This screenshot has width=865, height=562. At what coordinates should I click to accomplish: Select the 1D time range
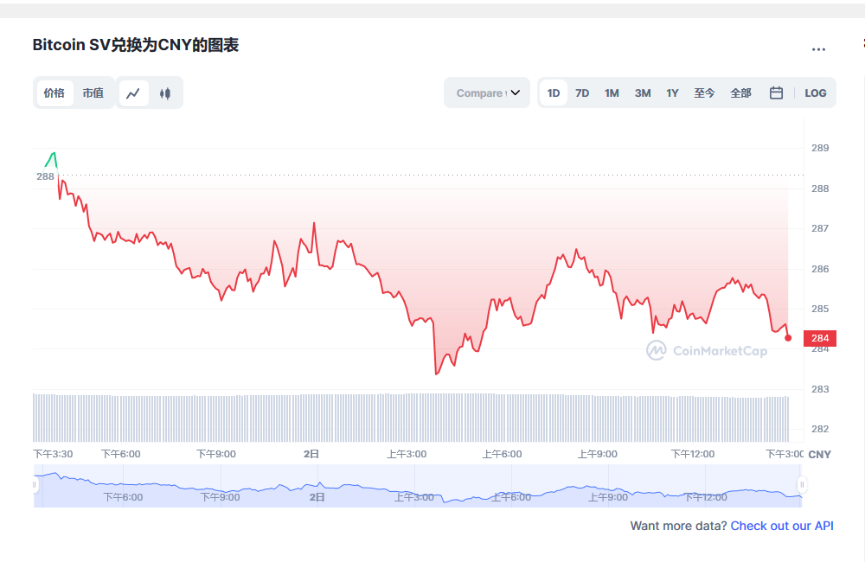pyautogui.click(x=554, y=93)
